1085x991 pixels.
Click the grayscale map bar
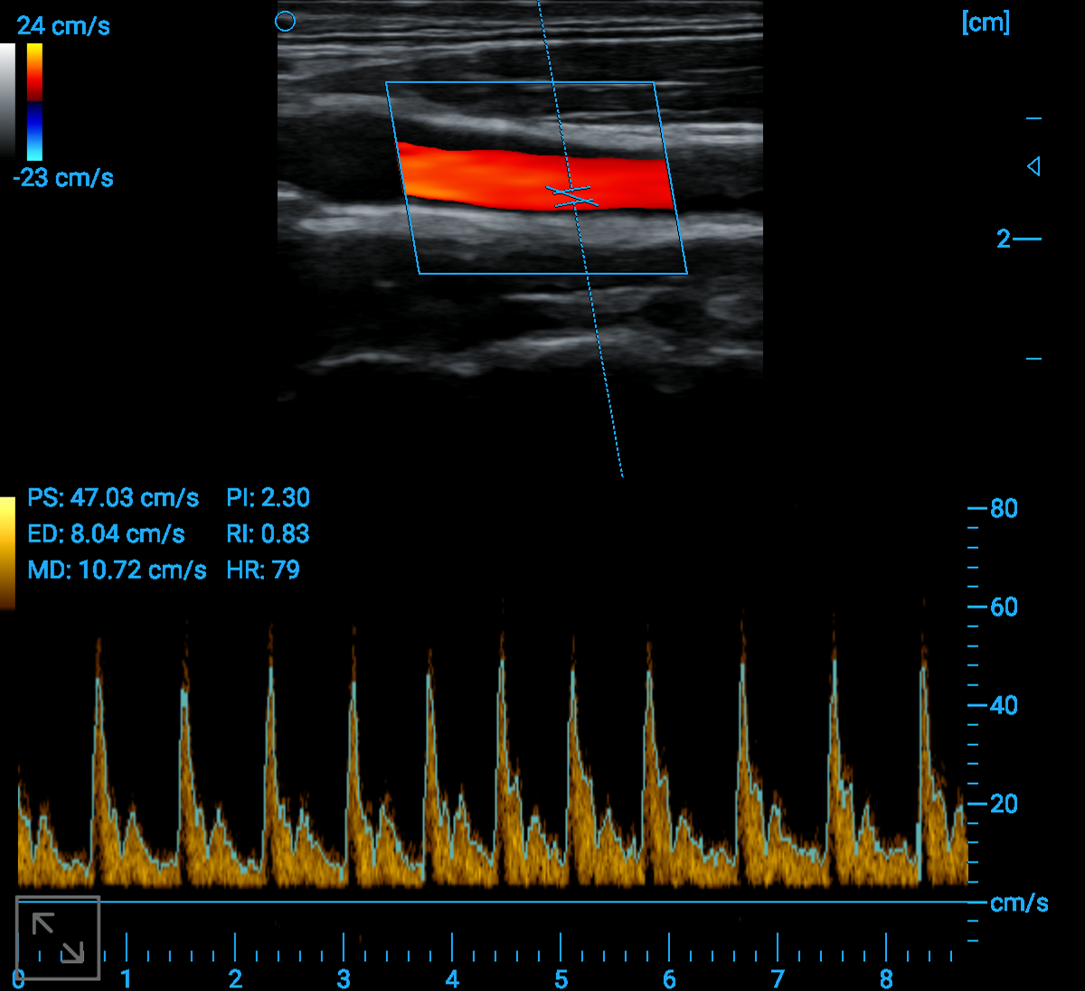click(x=7, y=100)
